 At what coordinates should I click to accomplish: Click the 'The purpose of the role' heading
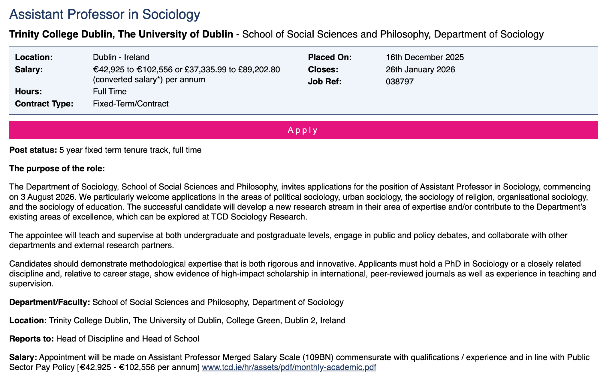tap(57, 169)
